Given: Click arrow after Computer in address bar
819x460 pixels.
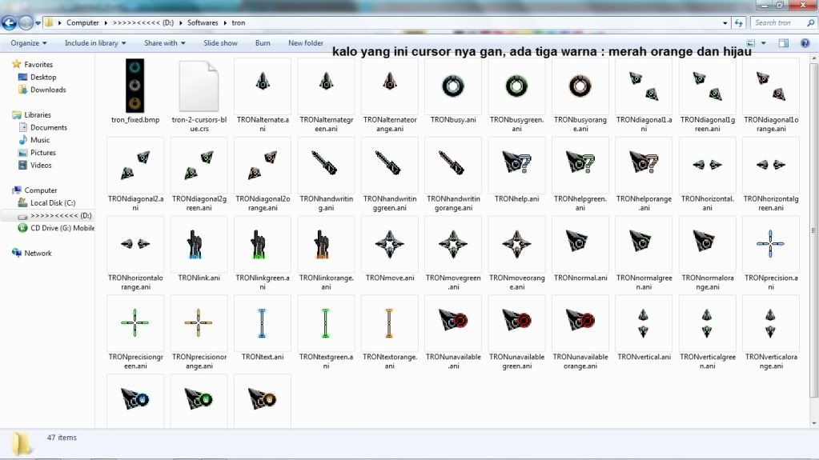Looking at the screenshot, I should [106, 23].
